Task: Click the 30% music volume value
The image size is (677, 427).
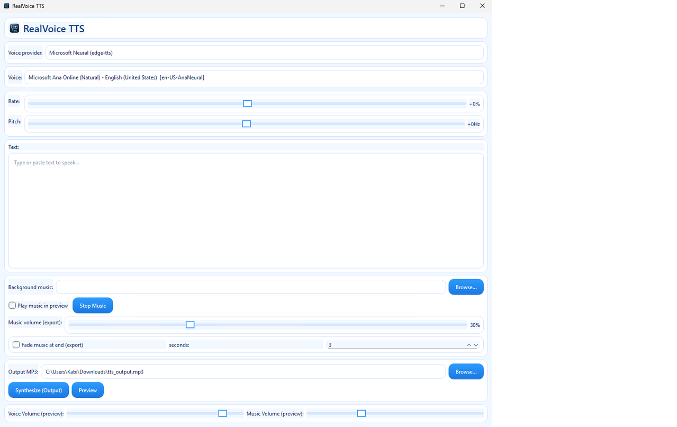Action: point(475,325)
